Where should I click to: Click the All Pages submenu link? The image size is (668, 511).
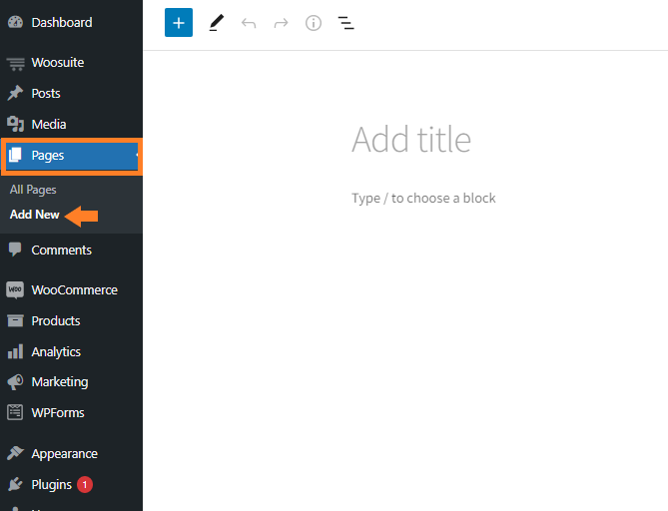coord(33,190)
